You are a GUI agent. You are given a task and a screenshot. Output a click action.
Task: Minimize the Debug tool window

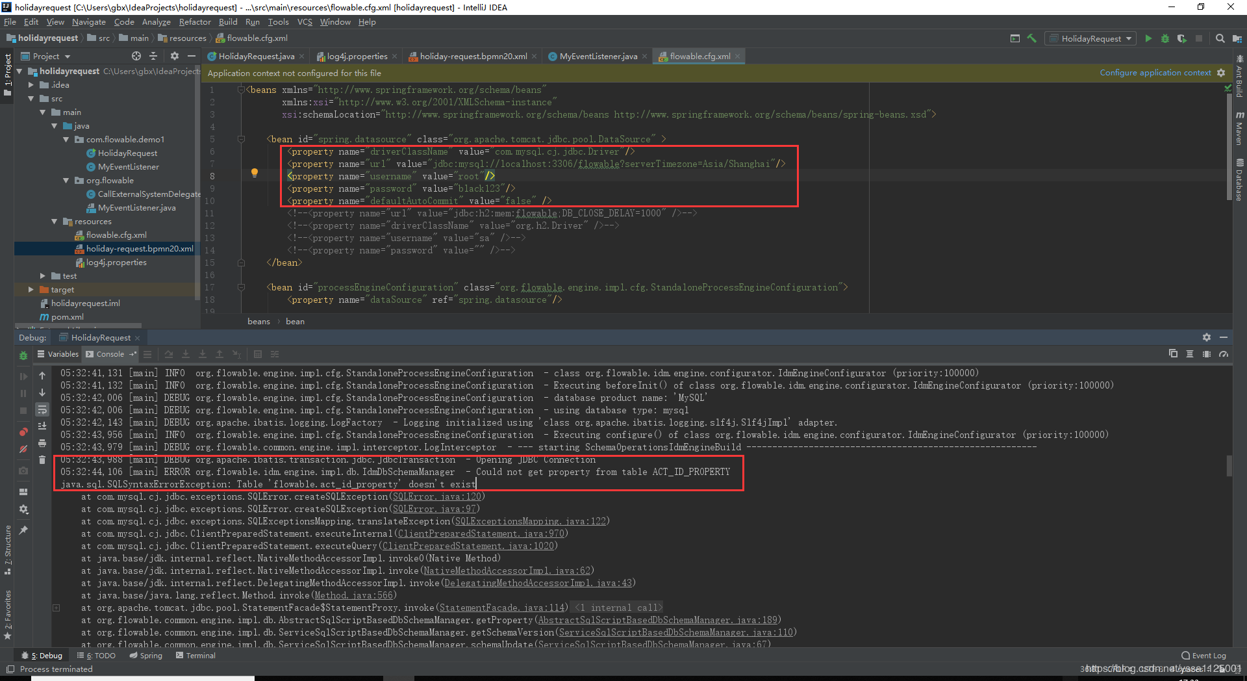1224,337
